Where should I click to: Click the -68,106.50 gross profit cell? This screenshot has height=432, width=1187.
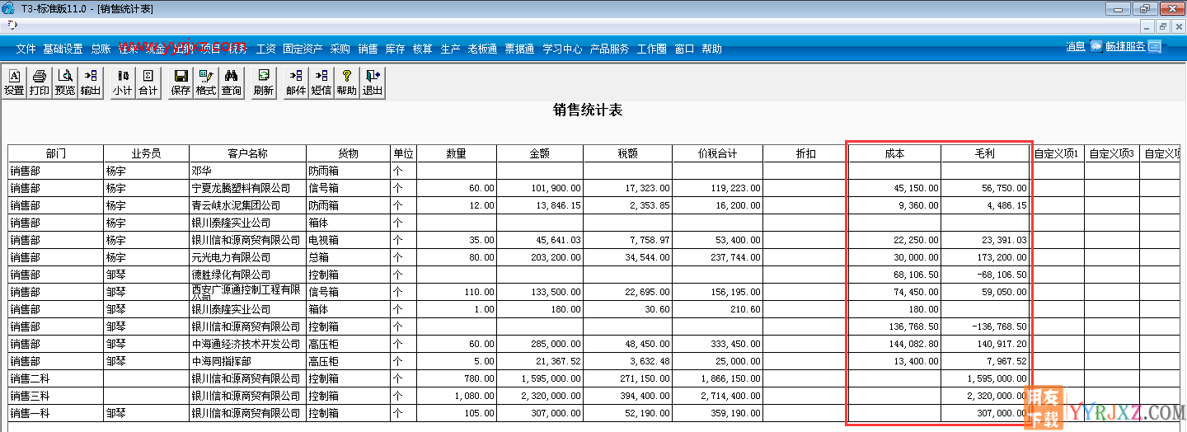(985, 275)
